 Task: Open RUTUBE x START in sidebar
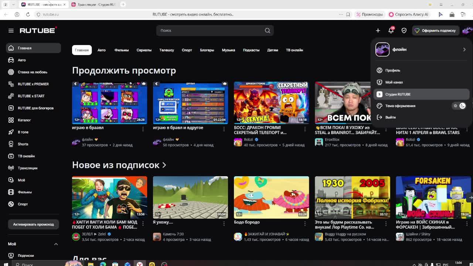click(x=33, y=96)
